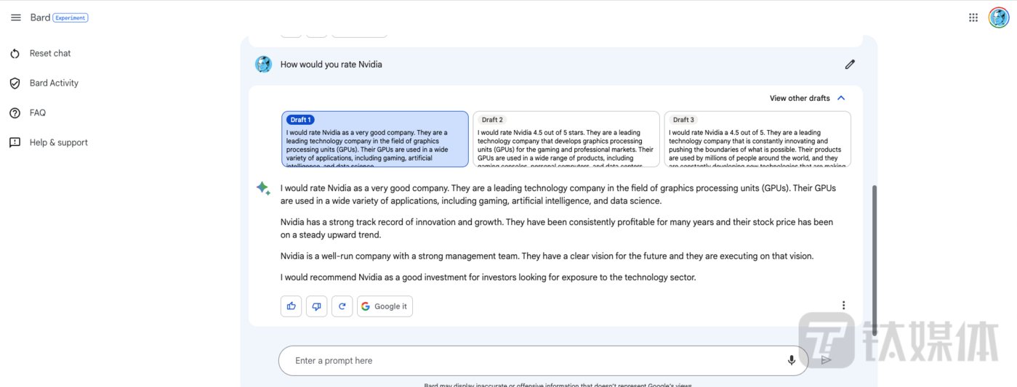Open Bard Activity in sidebar
Viewport: 1017px width, 387px height.
point(53,83)
